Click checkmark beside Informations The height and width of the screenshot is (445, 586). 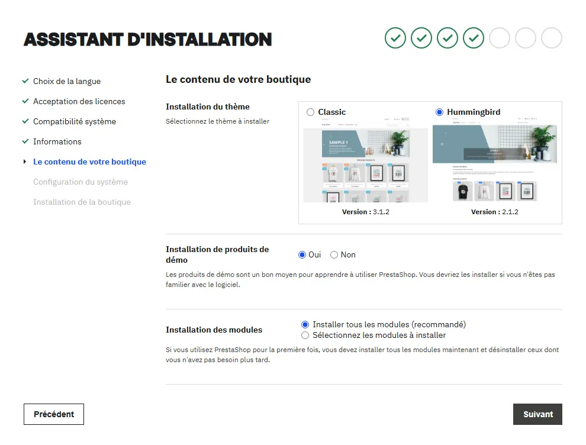click(25, 141)
